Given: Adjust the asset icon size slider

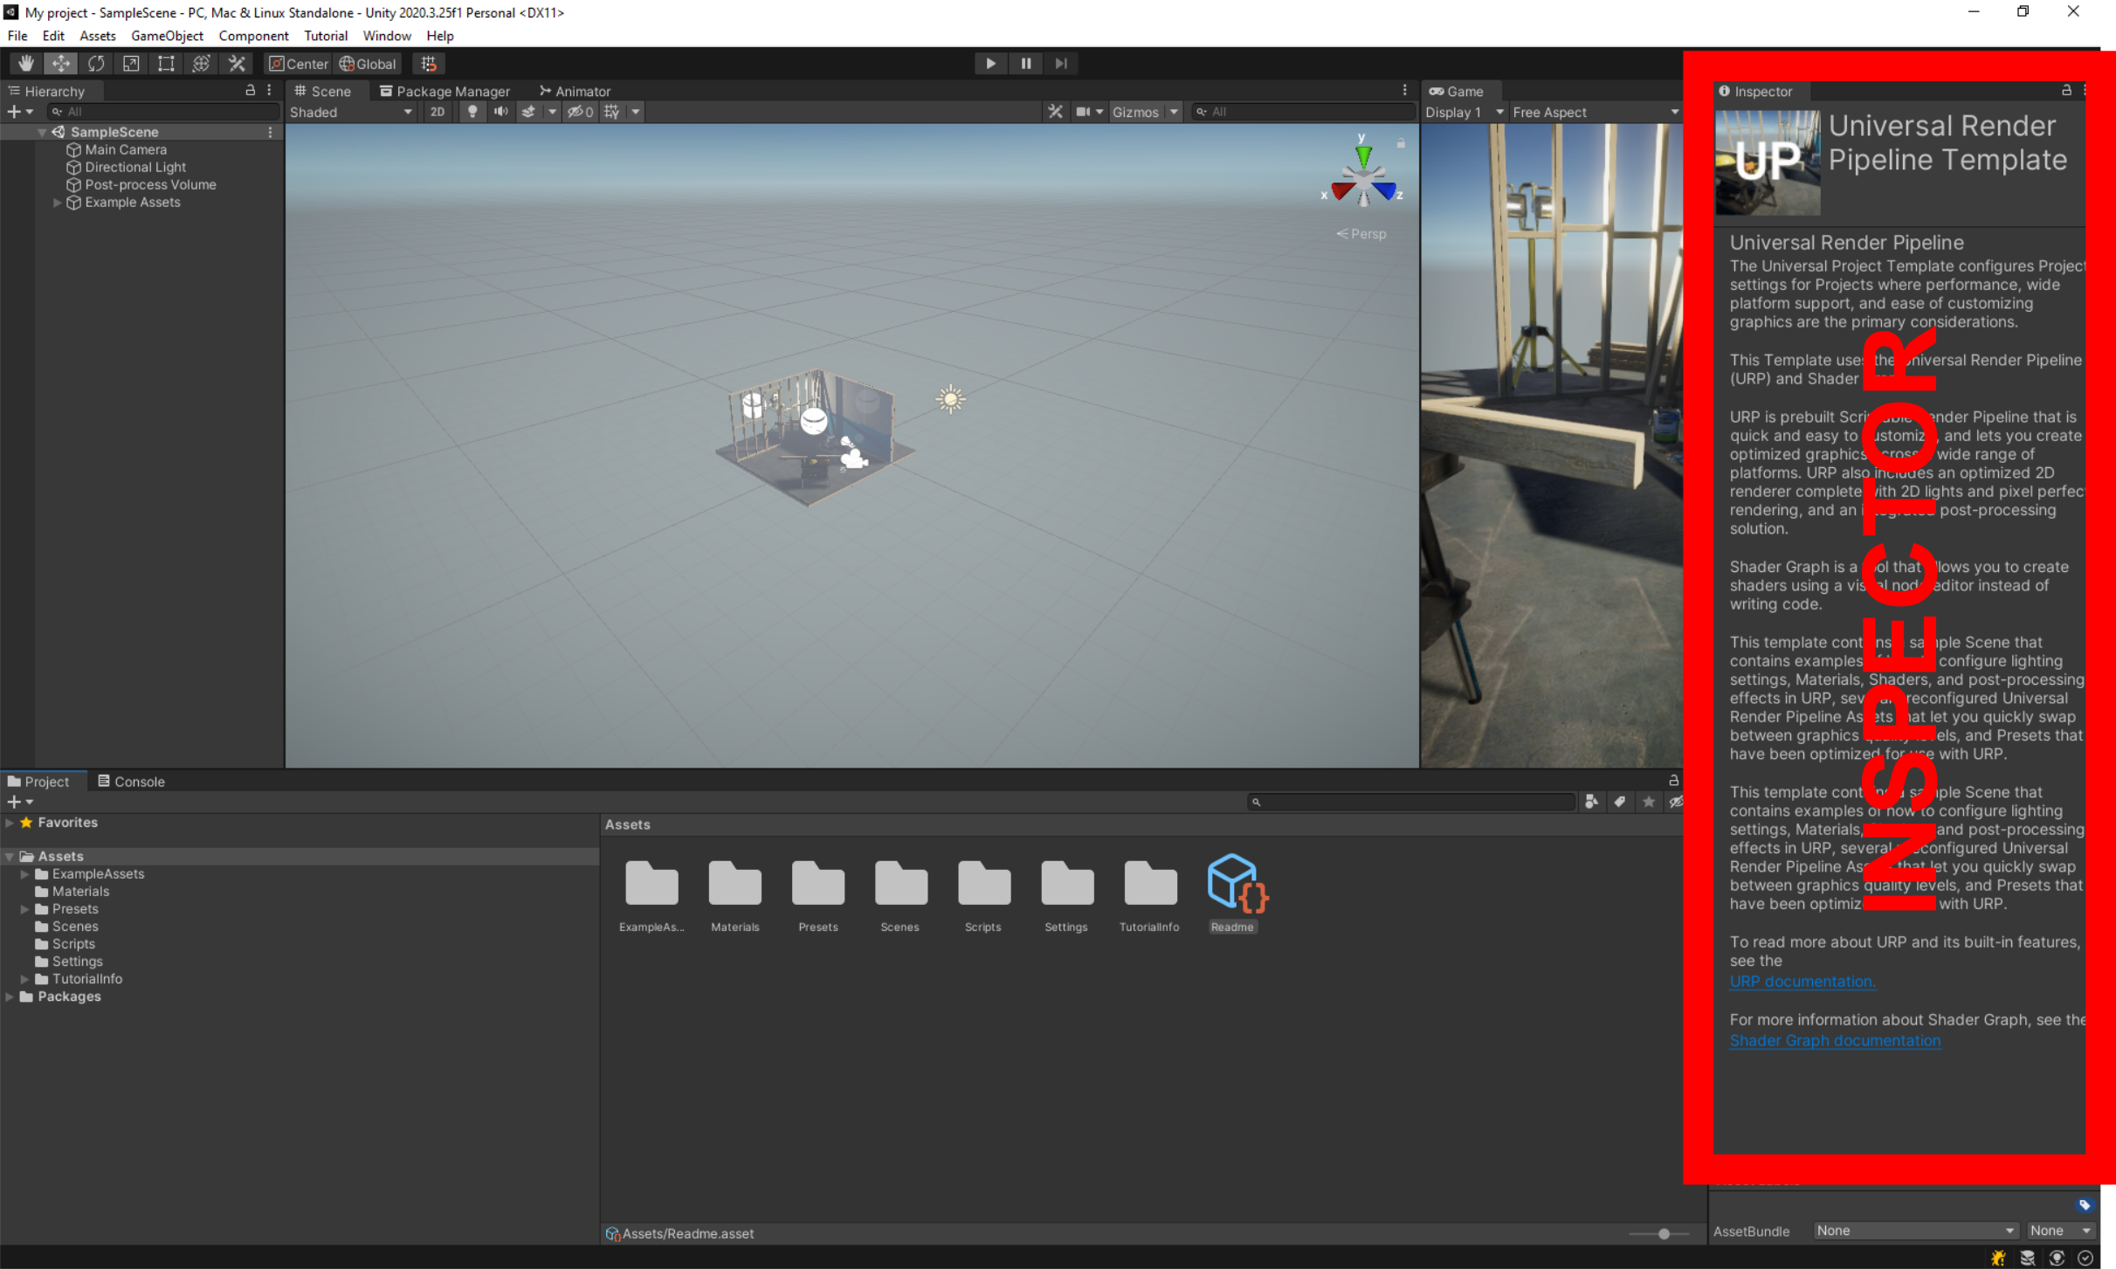Looking at the screenshot, I should (x=1664, y=1233).
